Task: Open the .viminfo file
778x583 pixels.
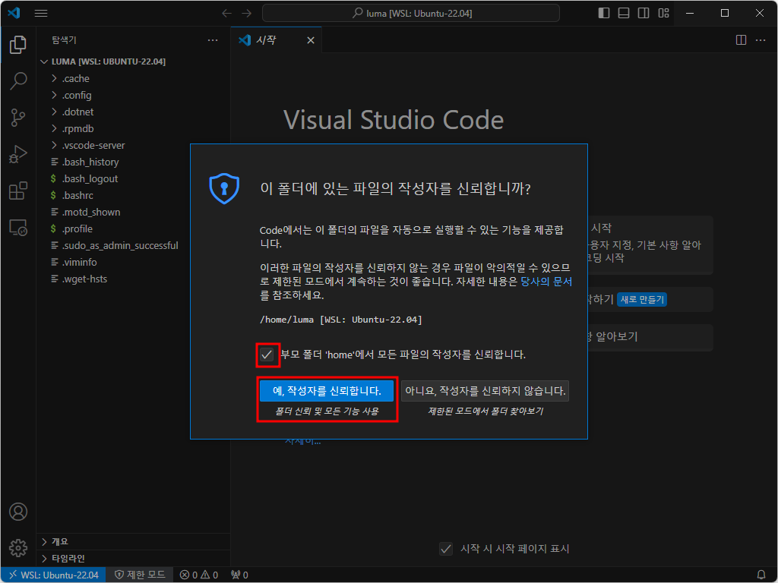Action: 133,262
